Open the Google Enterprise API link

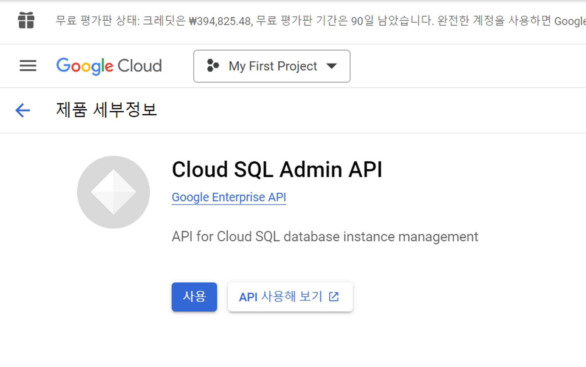coord(229,197)
